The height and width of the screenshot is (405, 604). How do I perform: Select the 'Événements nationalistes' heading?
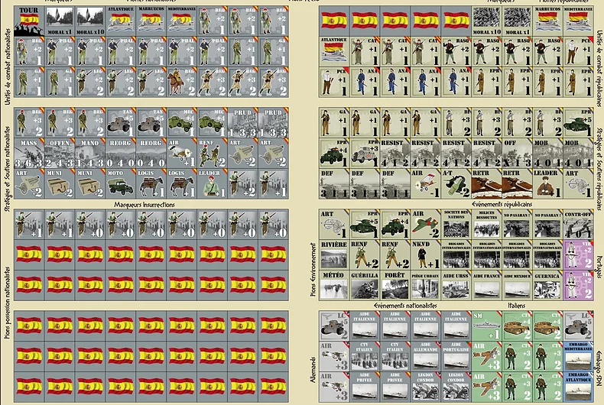[x=405, y=306]
